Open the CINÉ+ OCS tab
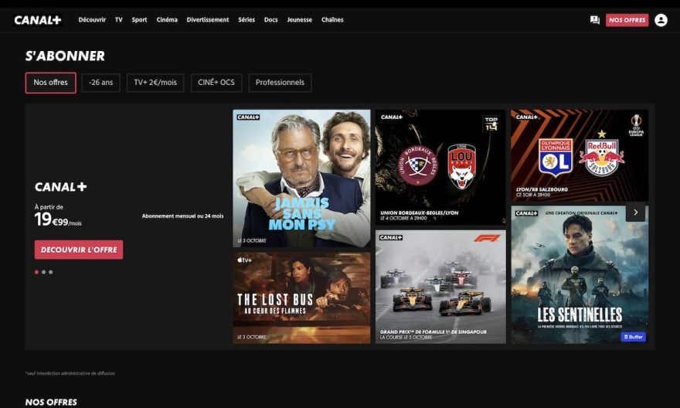This screenshot has height=408, width=680. [216, 83]
